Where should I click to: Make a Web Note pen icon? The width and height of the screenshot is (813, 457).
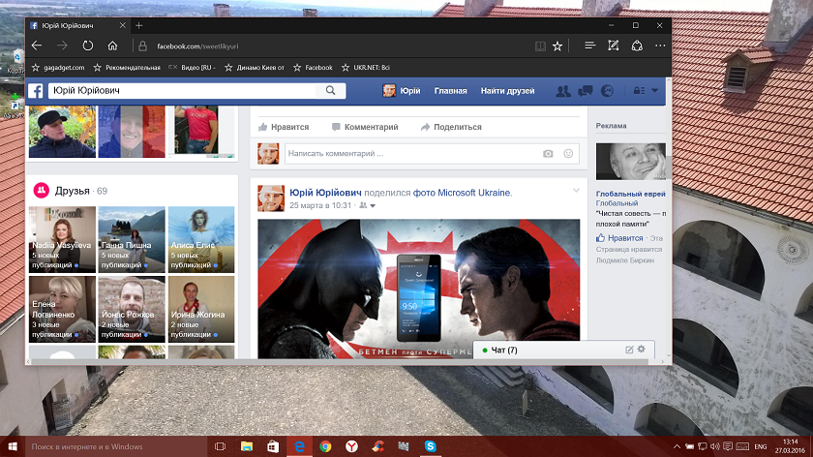point(614,46)
